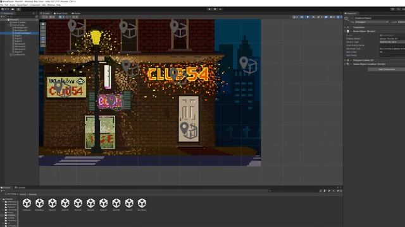This screenshot has height=227, width=405.
Task: Select the Move tool in scene overlay
Action: (x=43, y=28)
